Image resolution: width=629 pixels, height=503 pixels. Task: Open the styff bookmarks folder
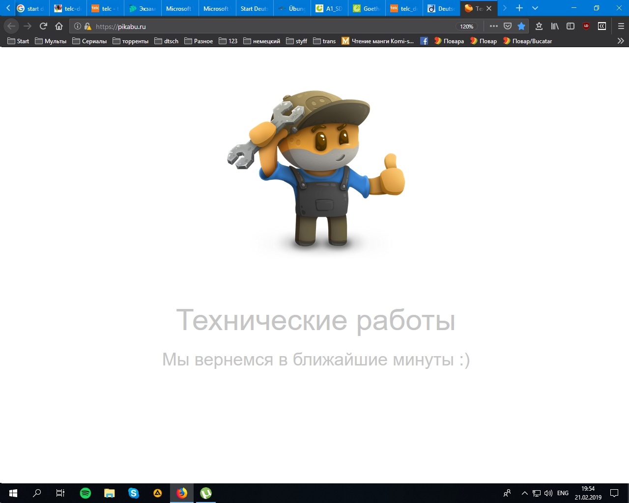[x=296, y=41]
